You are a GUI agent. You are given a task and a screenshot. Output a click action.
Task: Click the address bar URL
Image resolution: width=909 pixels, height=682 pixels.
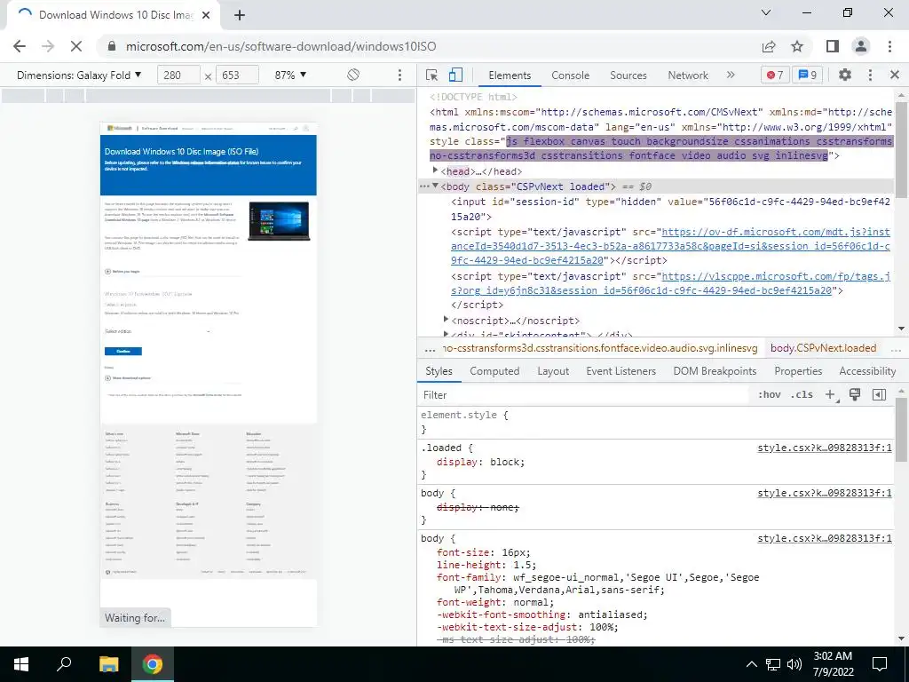tap(281, 46)
